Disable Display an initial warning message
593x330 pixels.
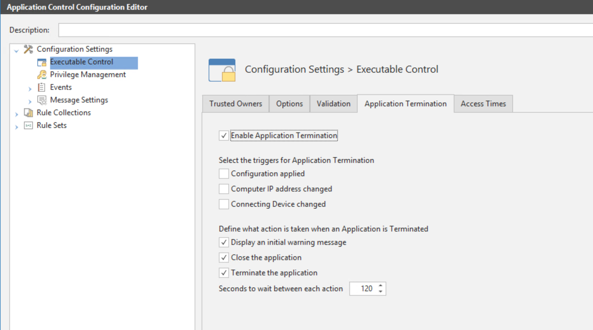(224, 242)
